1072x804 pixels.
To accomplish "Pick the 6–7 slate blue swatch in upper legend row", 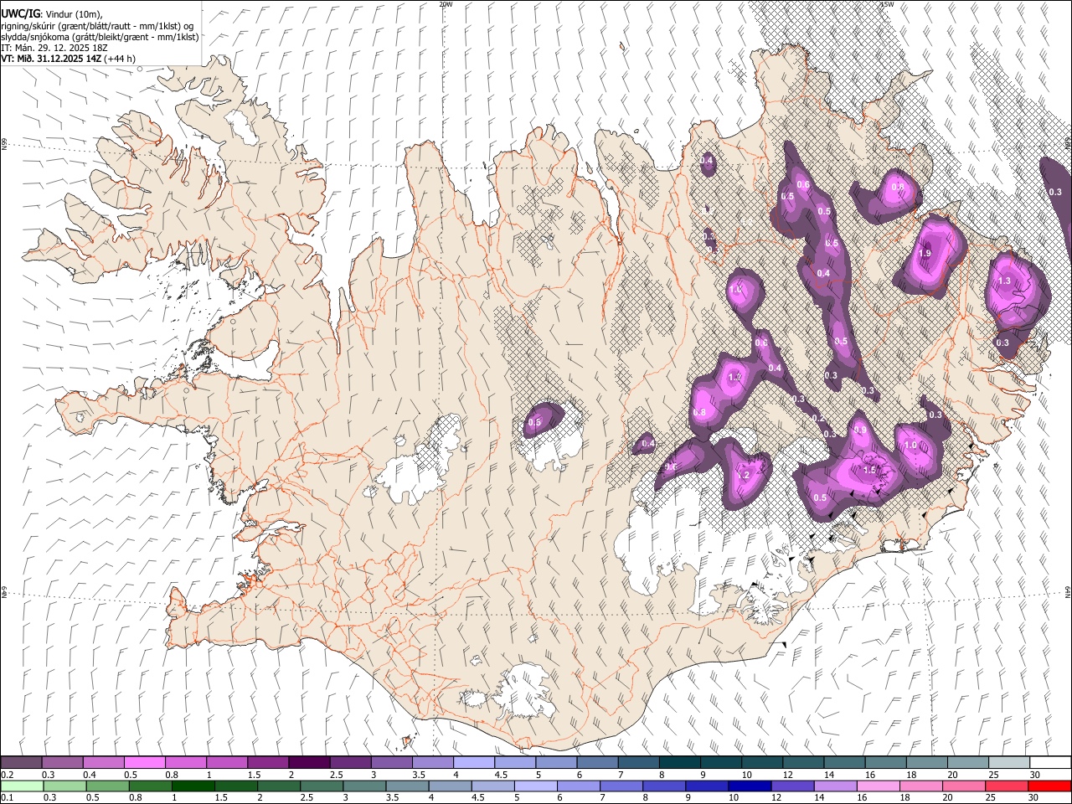I will click(x=598, y=762).
